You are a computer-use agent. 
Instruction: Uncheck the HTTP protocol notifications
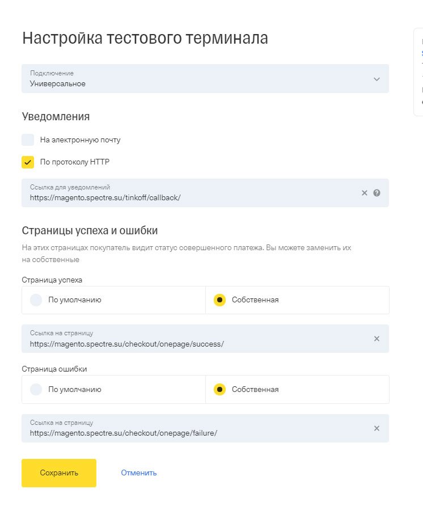point(28,162)
